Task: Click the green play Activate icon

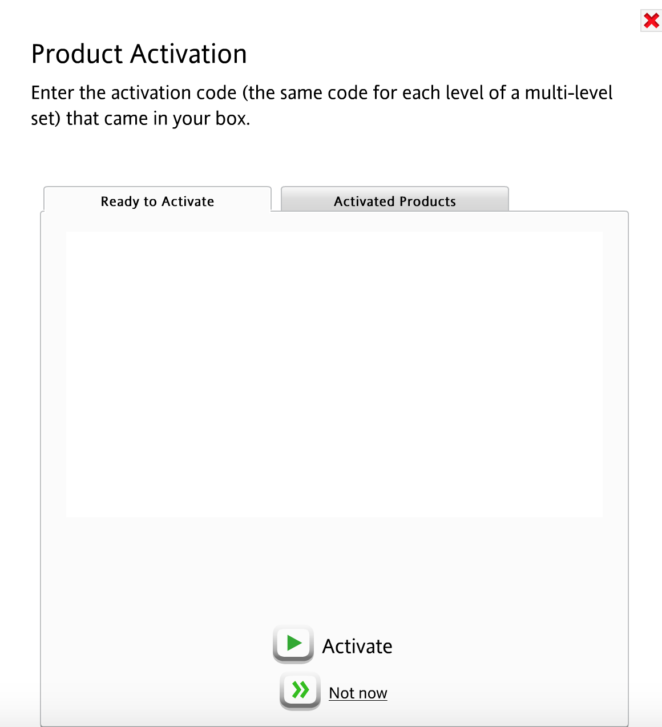Action: click(x=293, y=644)
